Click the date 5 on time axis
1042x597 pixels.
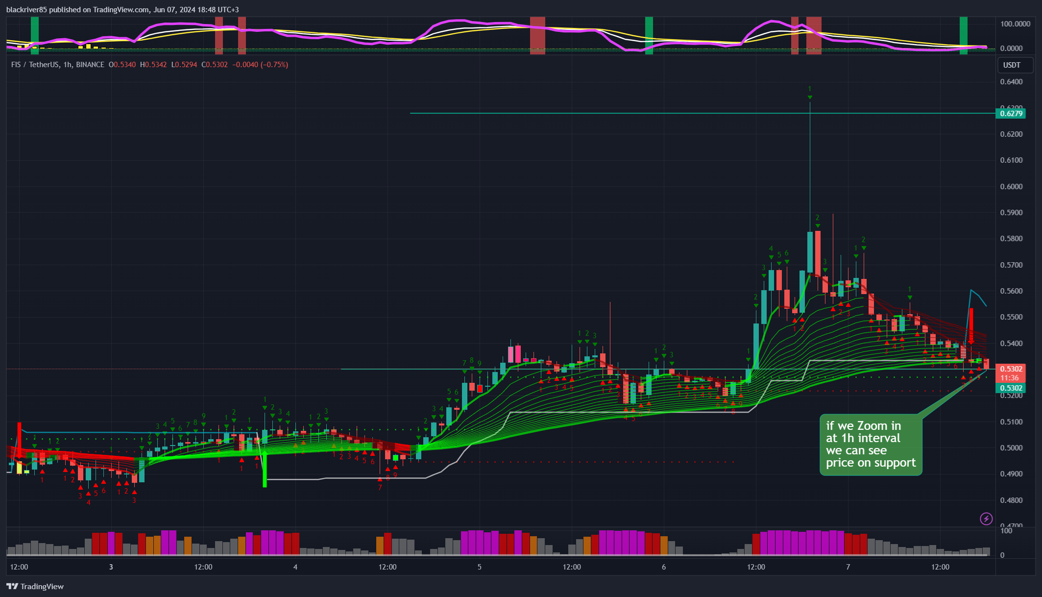(480, 567)
